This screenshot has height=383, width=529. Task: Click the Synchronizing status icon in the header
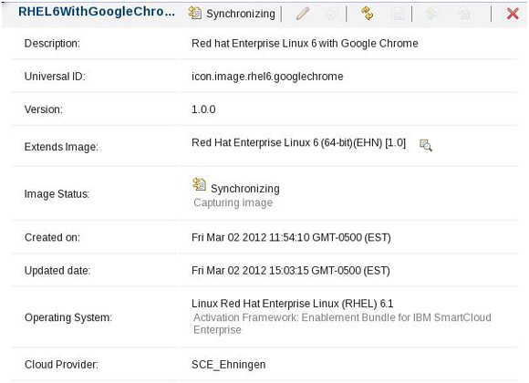coord(194,13)
